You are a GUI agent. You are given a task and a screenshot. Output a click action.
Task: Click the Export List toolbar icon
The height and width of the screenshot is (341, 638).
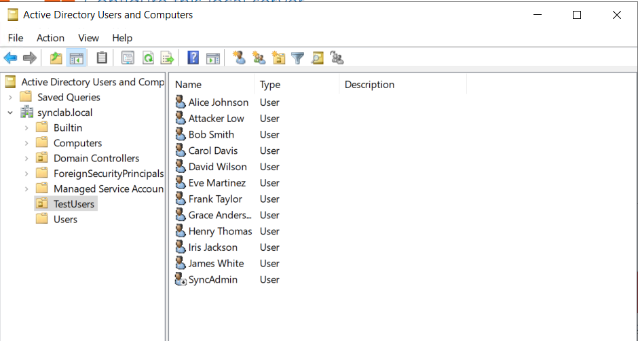(x=167, y=58)
